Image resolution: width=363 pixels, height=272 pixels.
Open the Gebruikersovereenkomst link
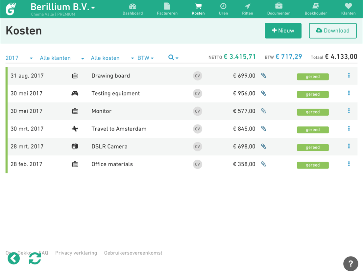[133, 253]
